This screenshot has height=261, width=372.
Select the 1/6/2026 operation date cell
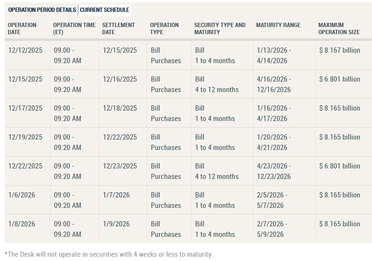[21, 195]
